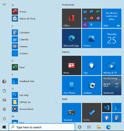The image size is (124, 131).
Task: Click the letter E group header
Action: [x=13, y=61]
